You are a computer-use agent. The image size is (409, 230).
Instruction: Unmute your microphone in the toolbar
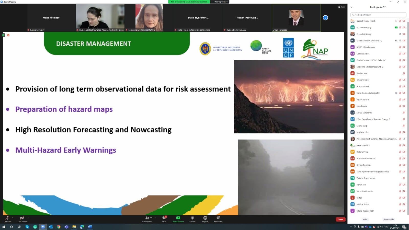7,218
